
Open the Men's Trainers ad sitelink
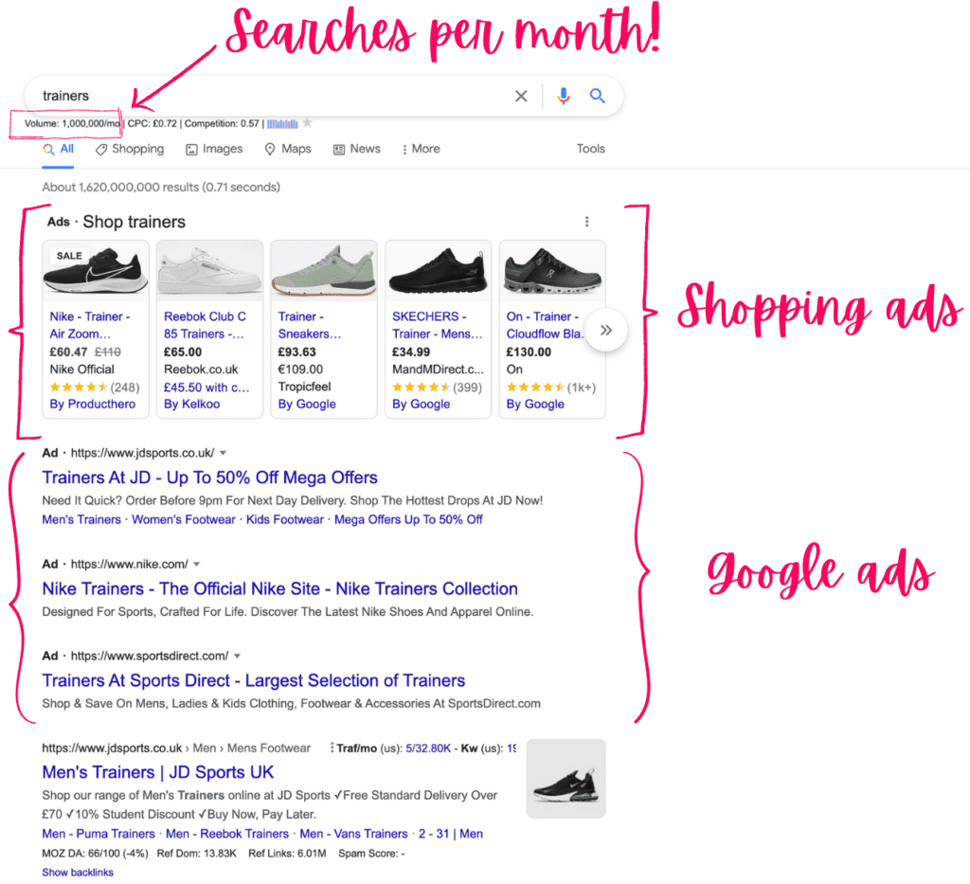(81, 519)
